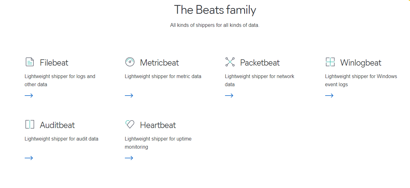Click the Metricbeat gauge icon
Screen dimensions: 410x188
(130, 62)
